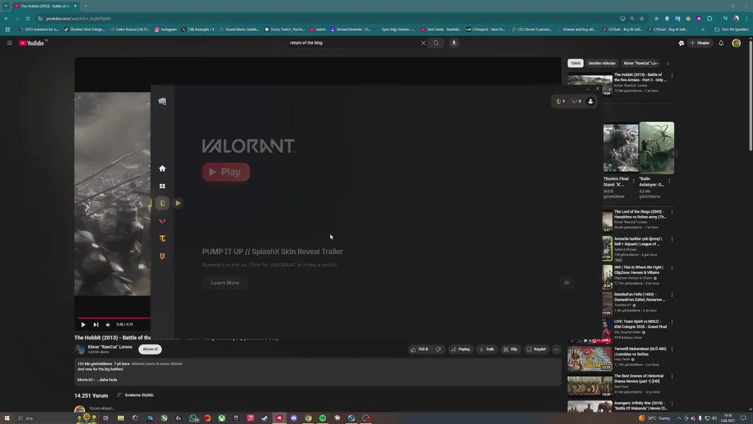Open Kimer "RawCut" Lorens channel name link

coord(110,347)
